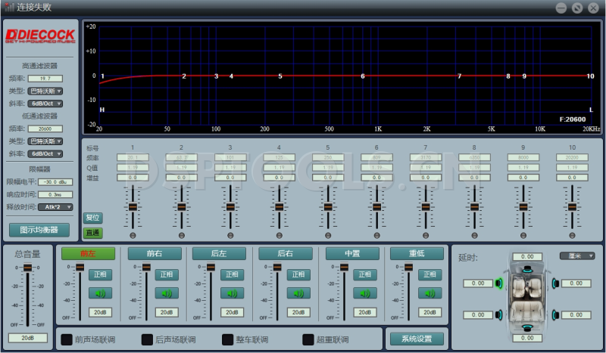The image size is (606, 353).
Task: Enable 前声场联调 checkbox
Action: [x=67, y=339]
